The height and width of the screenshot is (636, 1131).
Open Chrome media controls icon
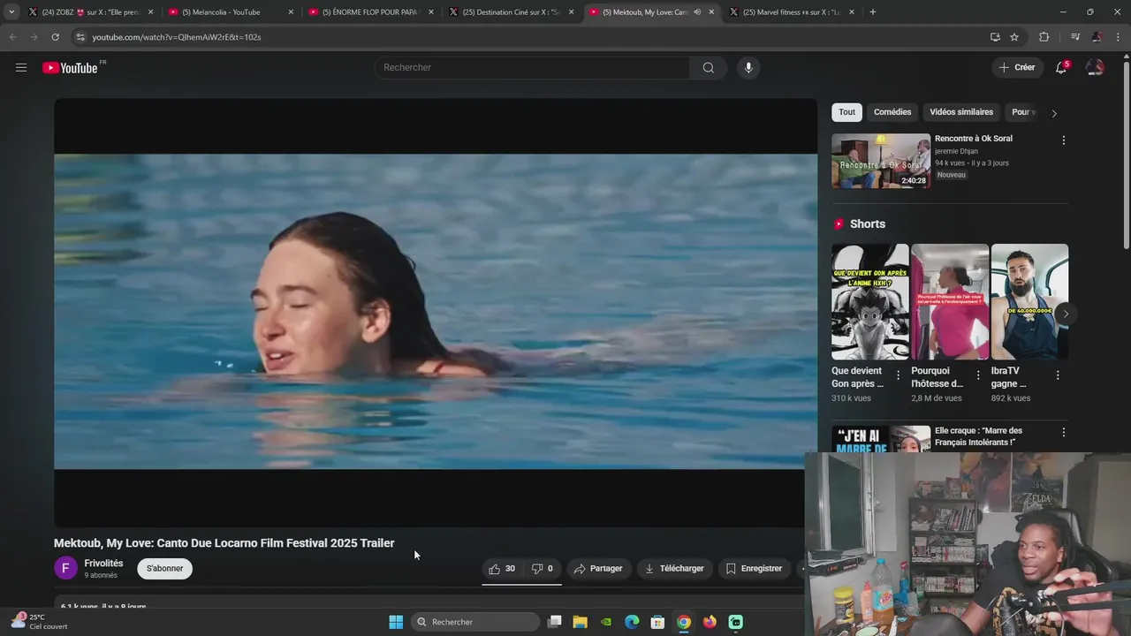point(1074,37)
